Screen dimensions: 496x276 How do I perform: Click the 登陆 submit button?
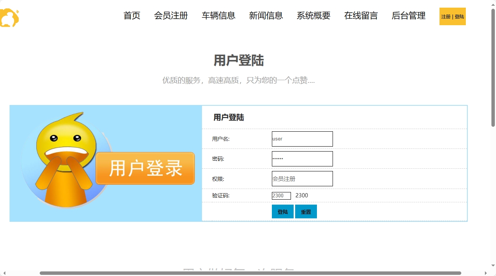283,211
